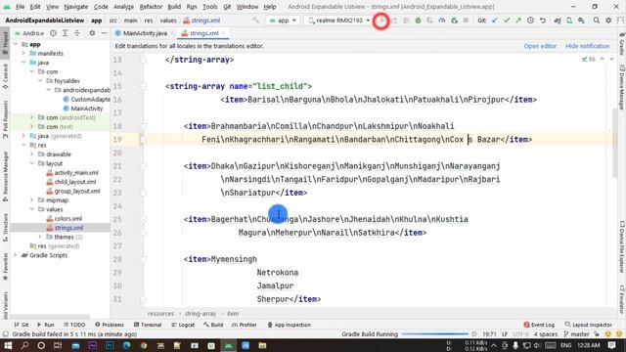Toggle the tool window bars corner icon

[x=5, y=334]
